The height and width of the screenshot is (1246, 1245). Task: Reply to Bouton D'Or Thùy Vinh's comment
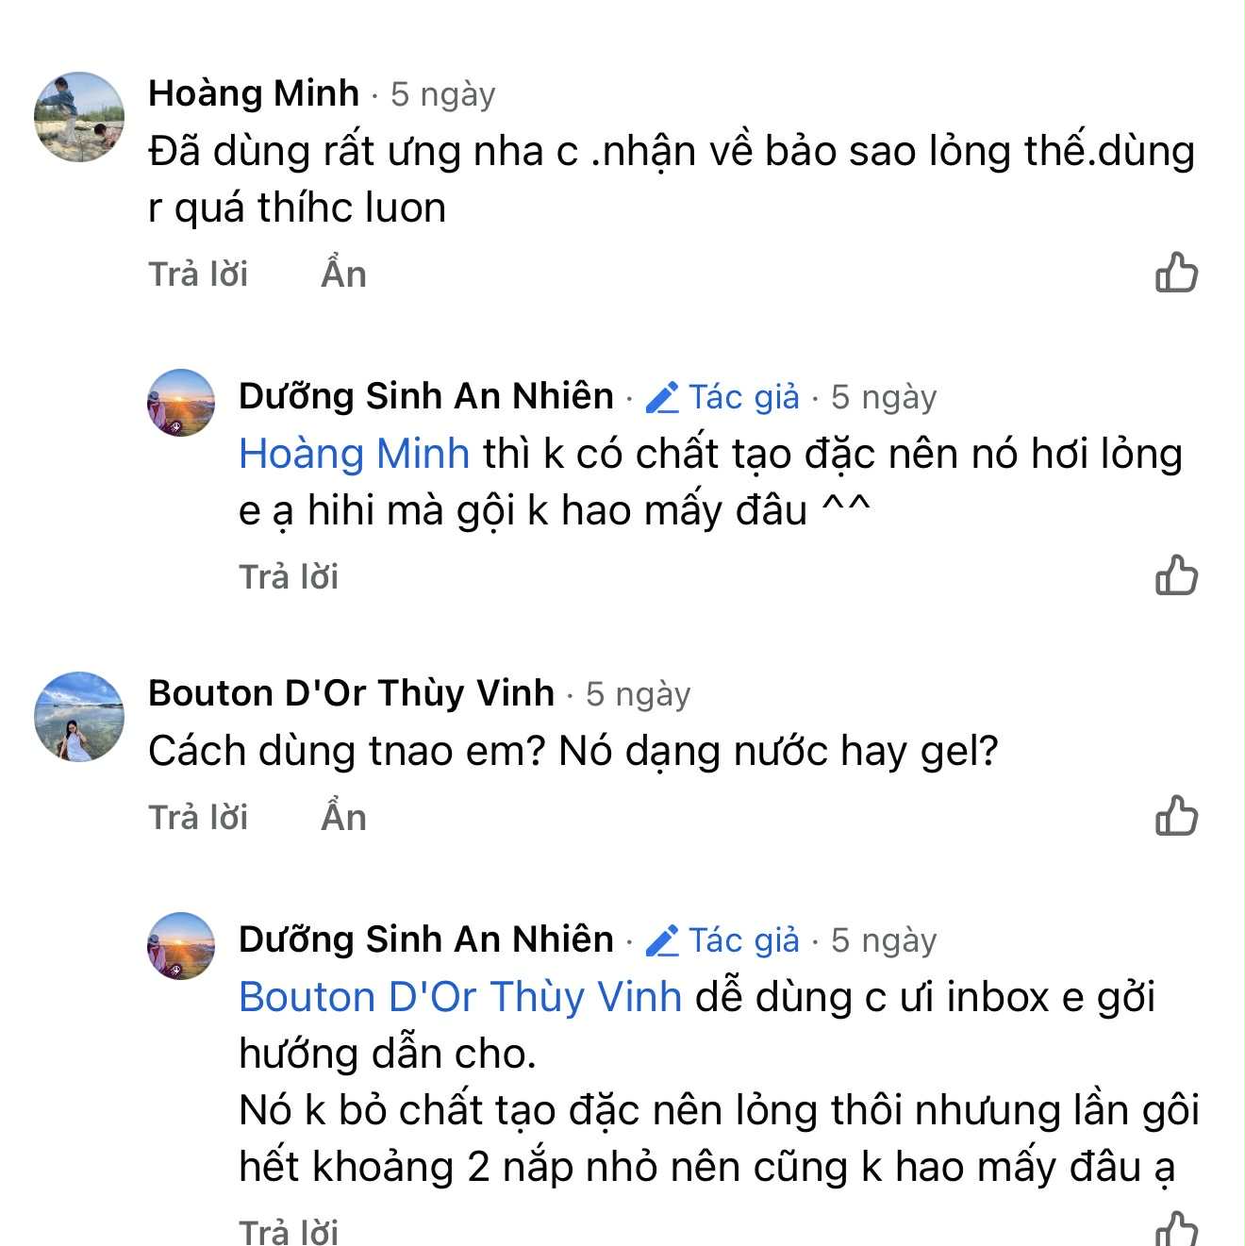198,818
